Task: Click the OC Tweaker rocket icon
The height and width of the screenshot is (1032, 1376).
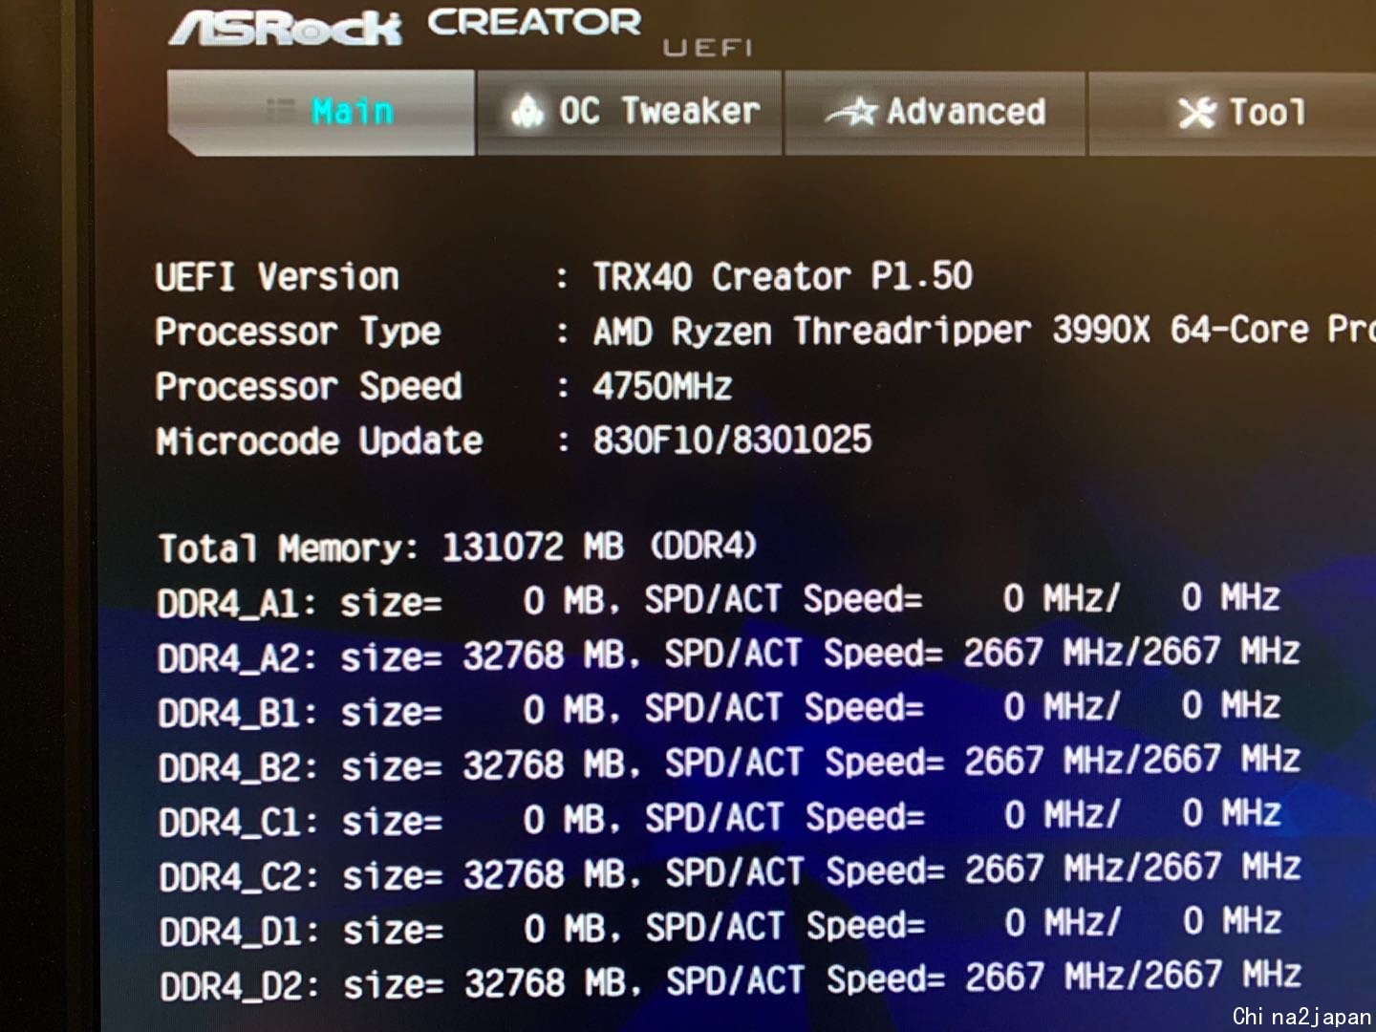Action: click(x=527, y=112)
